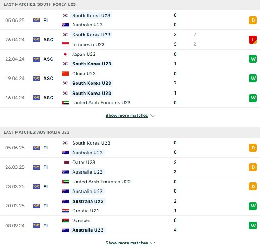The width and height of the screenshot is (260, 251).
Task: Click the red L badge for the Indonesia match
Action: pyautogui.click(x=253, y=40)
